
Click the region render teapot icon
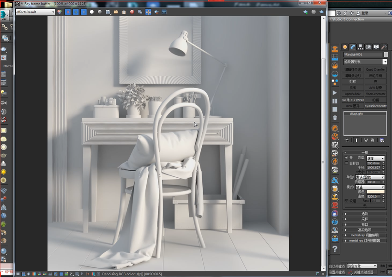point(156,12)
